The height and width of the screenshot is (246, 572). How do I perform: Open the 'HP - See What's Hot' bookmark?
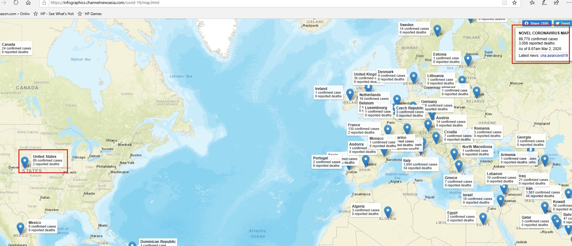coord(54,14)
